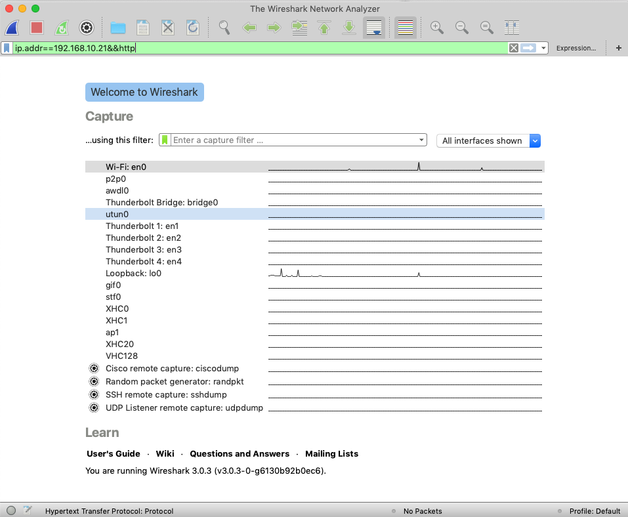
Task: Expand recent capture filters dropdown
Action: pos(421,140)
